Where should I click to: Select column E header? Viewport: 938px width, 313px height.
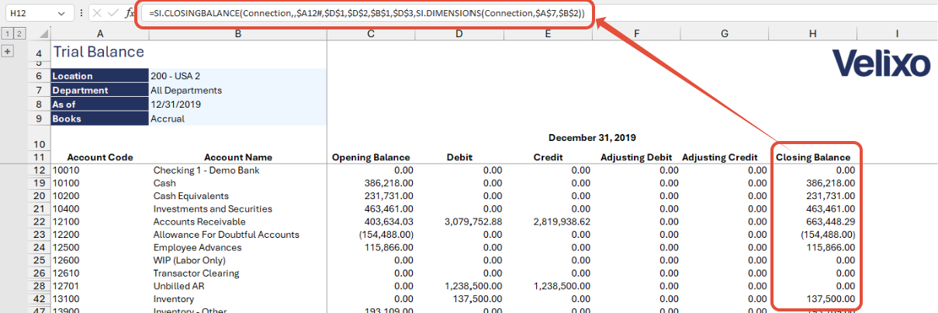(548, 34)
